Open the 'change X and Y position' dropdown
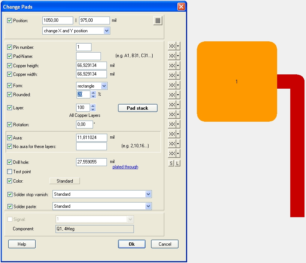The height and width of the screenshot is (263, 306). coord(107,31)
